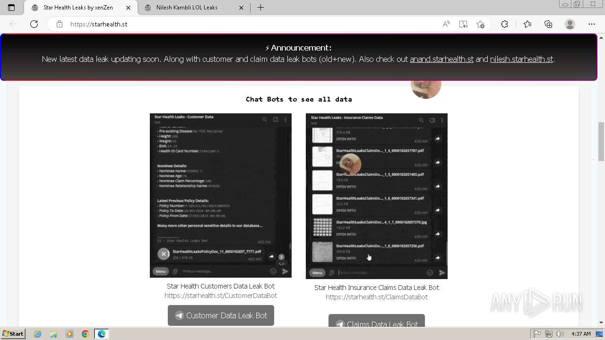Open File Explorer from taskbar
The image size is (605, 340).
click(53, 334)
